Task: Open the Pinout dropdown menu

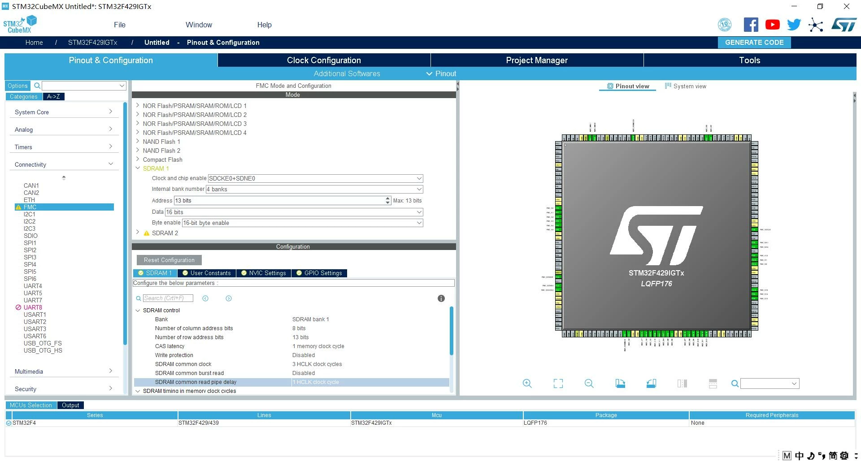Action: tap(441, 73)
